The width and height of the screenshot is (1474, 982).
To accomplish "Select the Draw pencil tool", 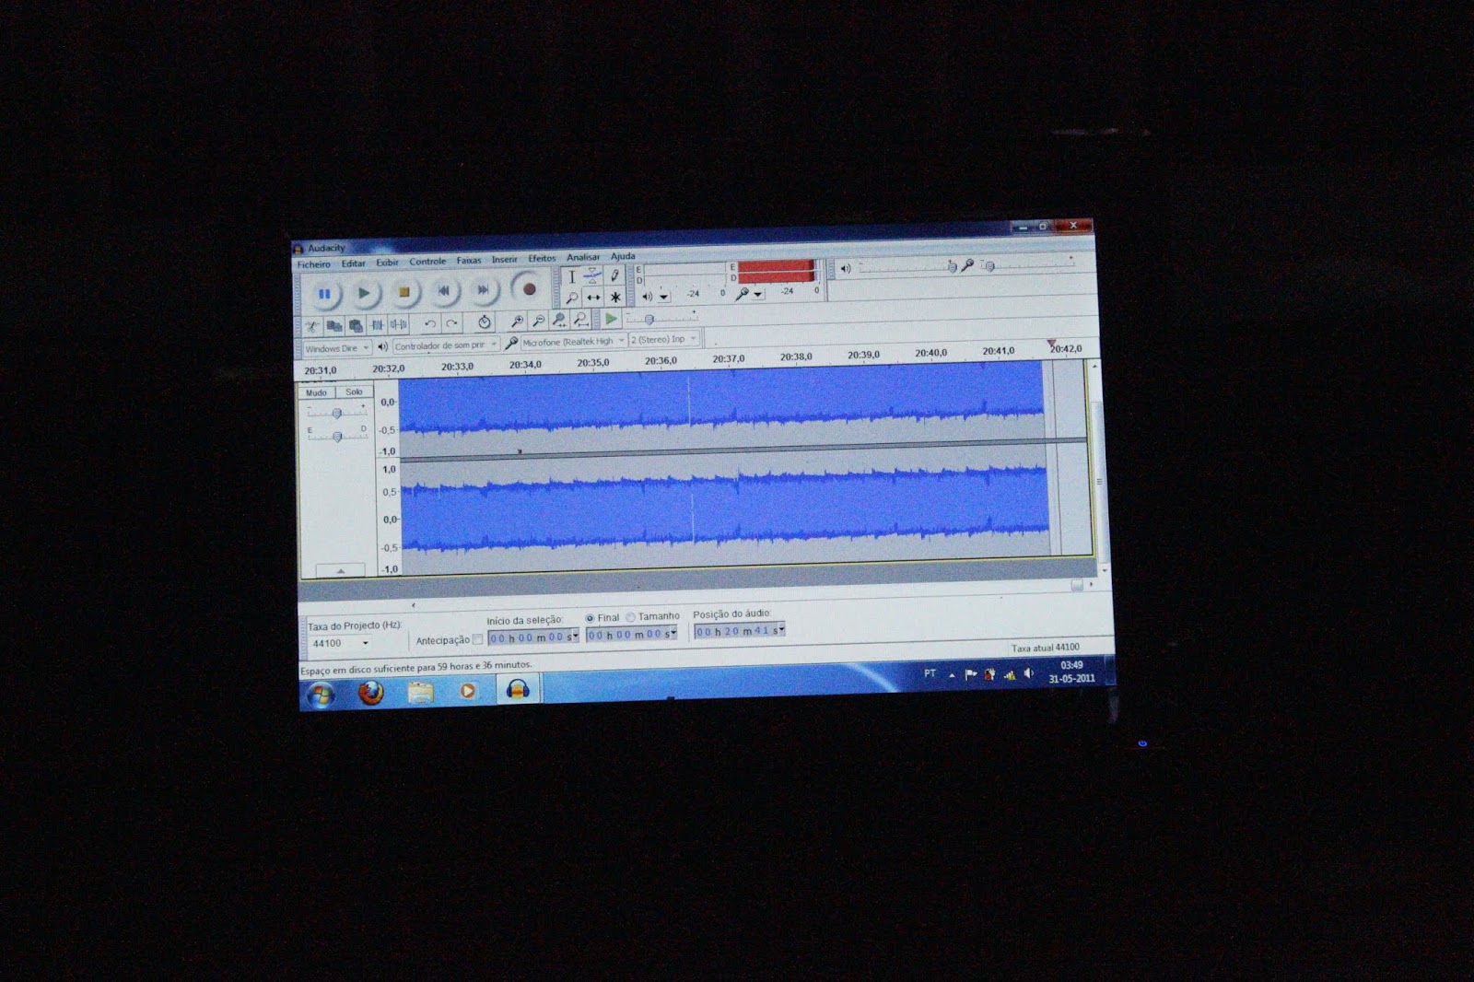I will click(x=615, y=275).
